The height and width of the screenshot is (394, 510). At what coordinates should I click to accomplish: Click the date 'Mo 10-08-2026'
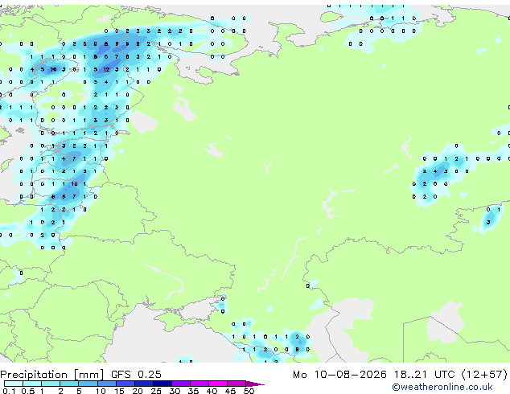pos(339,375)
